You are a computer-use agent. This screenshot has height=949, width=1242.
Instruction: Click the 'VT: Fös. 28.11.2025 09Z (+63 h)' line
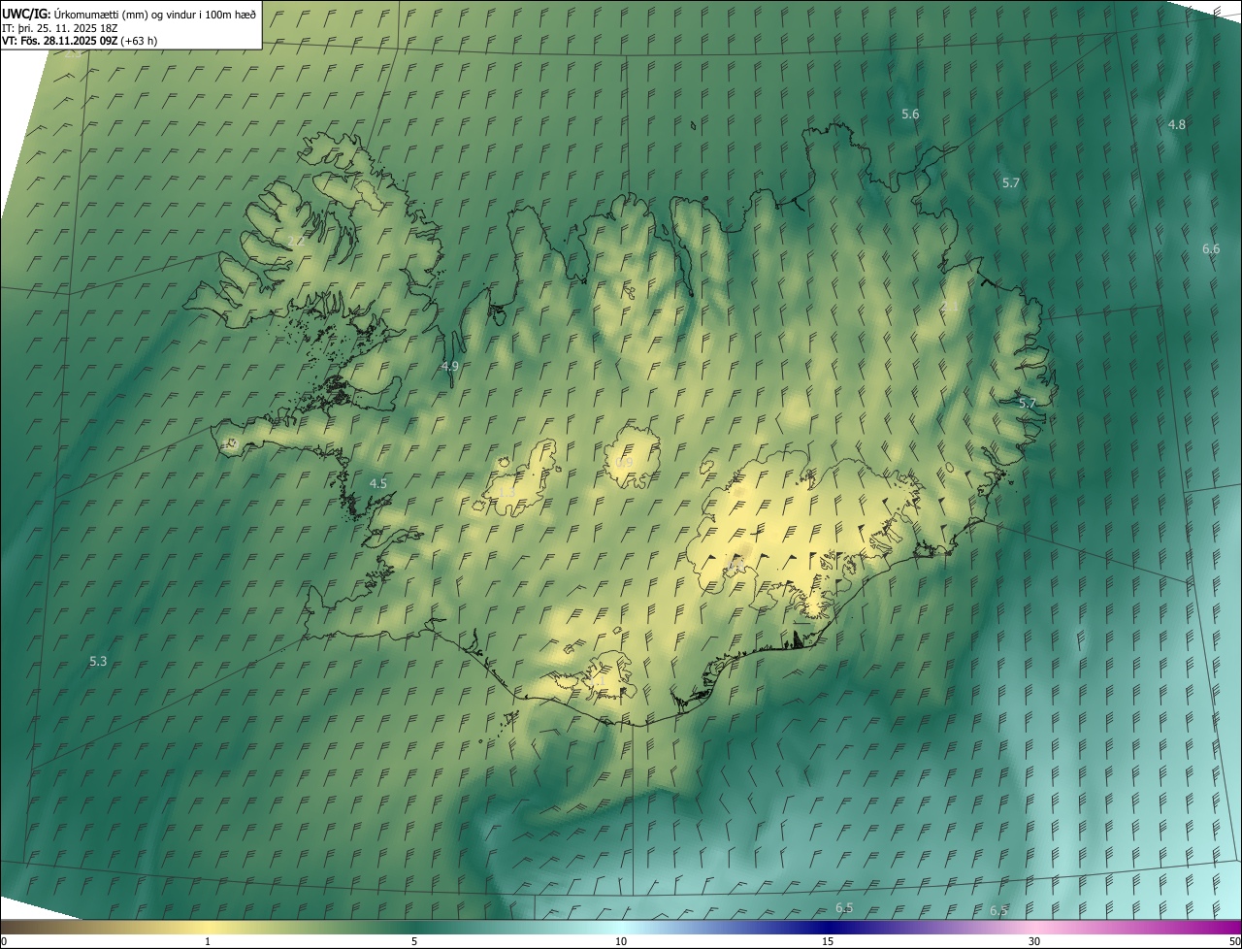[x=80, y=41]
